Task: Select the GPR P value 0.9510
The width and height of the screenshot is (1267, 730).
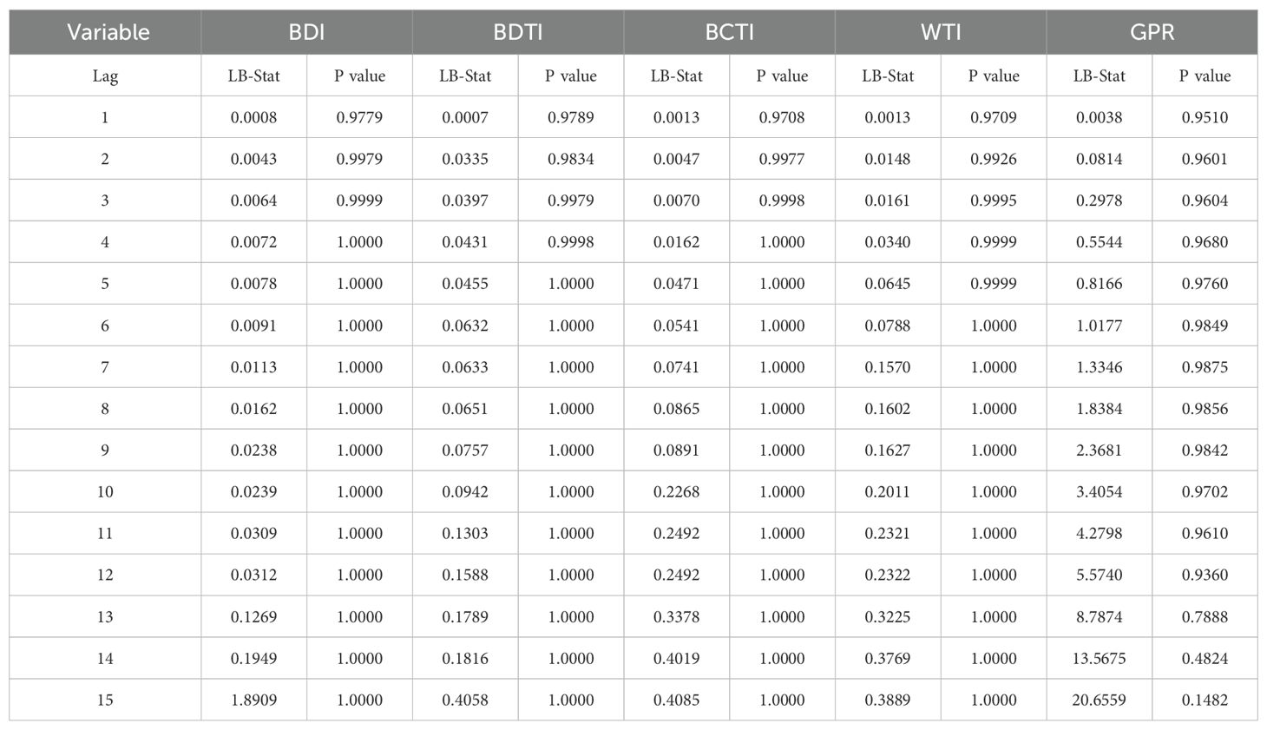Action: click(x=1205, y=117)
